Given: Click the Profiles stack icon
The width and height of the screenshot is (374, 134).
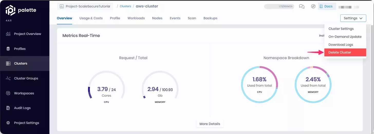Looking at the screenshot, I should coord(8,49).
